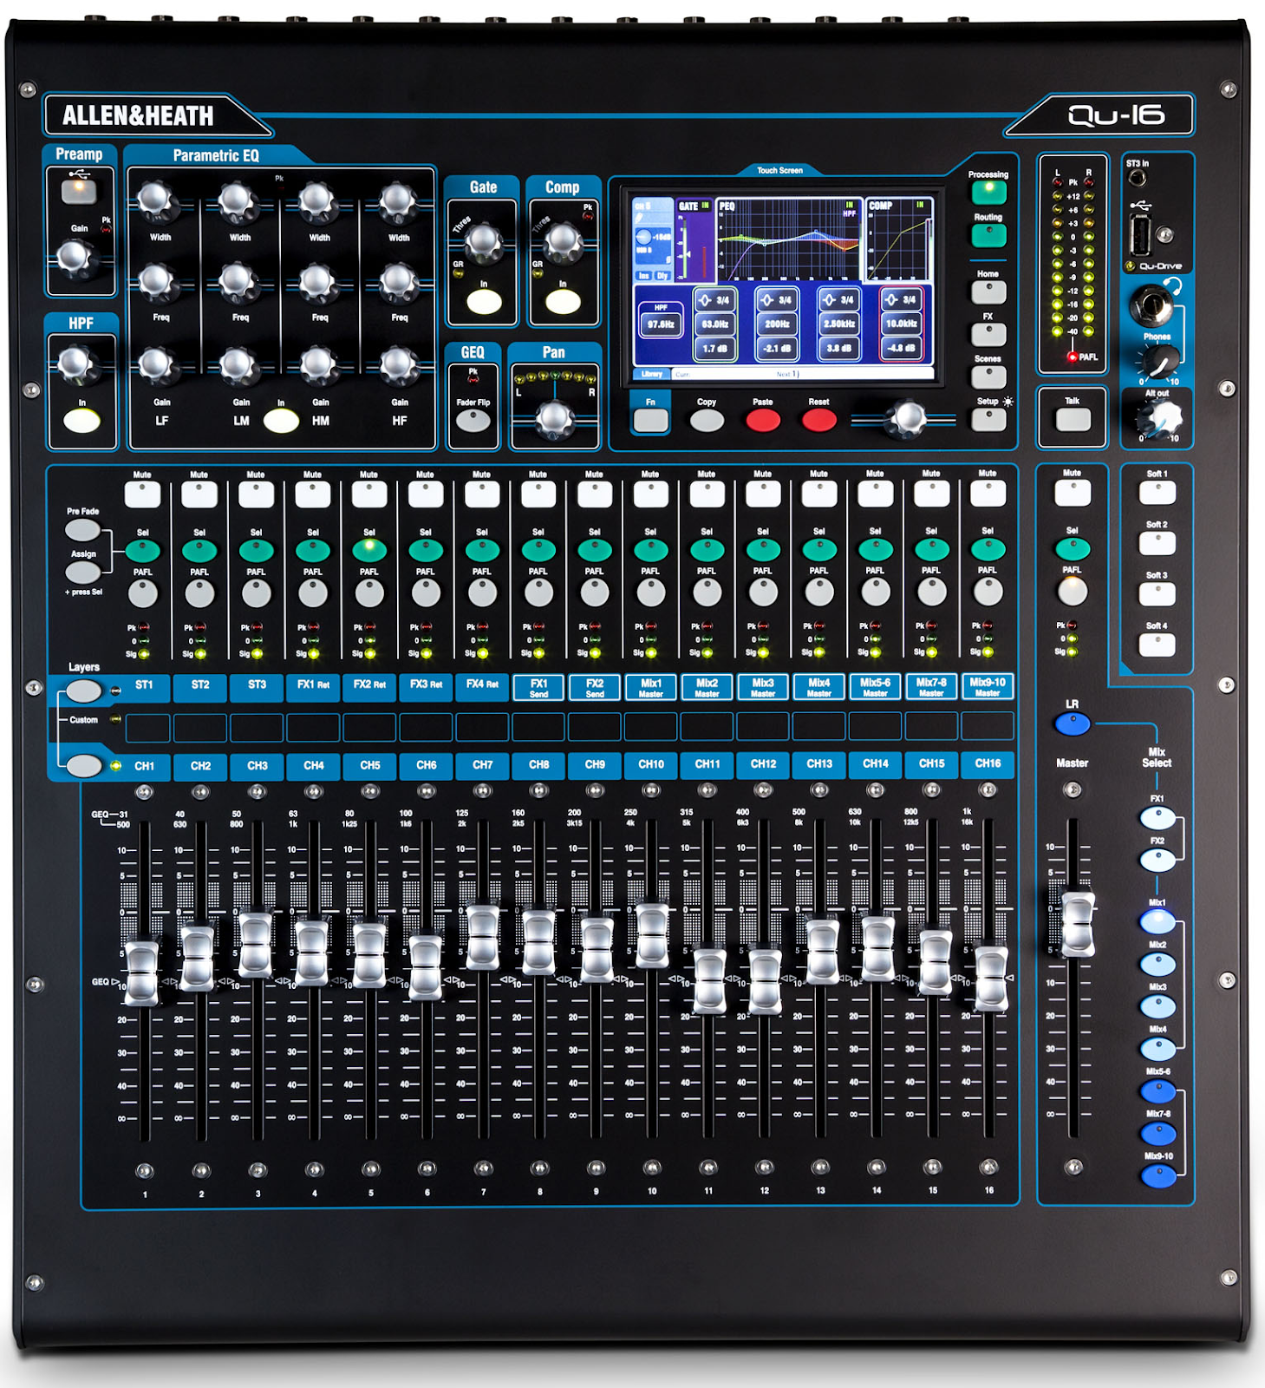Screen dimensions: 1265x1388
Task: Tap the bell filter icon above 200Hz
Action: [766, 300]
